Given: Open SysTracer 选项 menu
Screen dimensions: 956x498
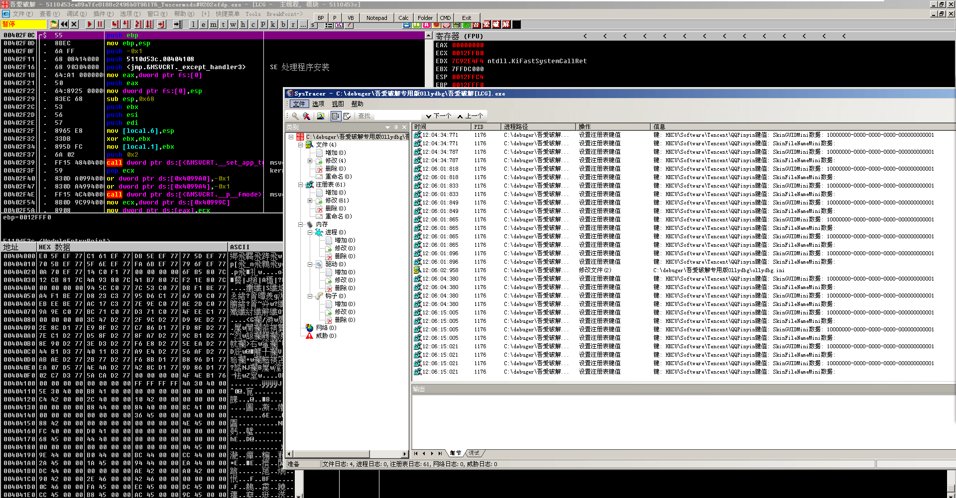Looking at the screenshot, I should [x=318, y=104].
